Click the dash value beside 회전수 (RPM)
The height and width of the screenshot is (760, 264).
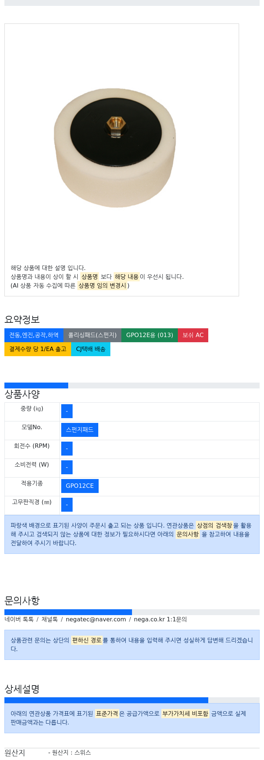67,449
